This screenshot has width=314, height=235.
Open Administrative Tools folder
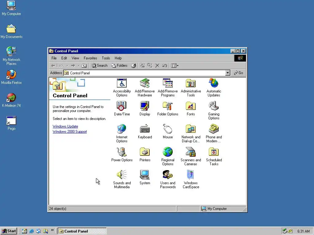pyautogui.click(x=191, y=87)
